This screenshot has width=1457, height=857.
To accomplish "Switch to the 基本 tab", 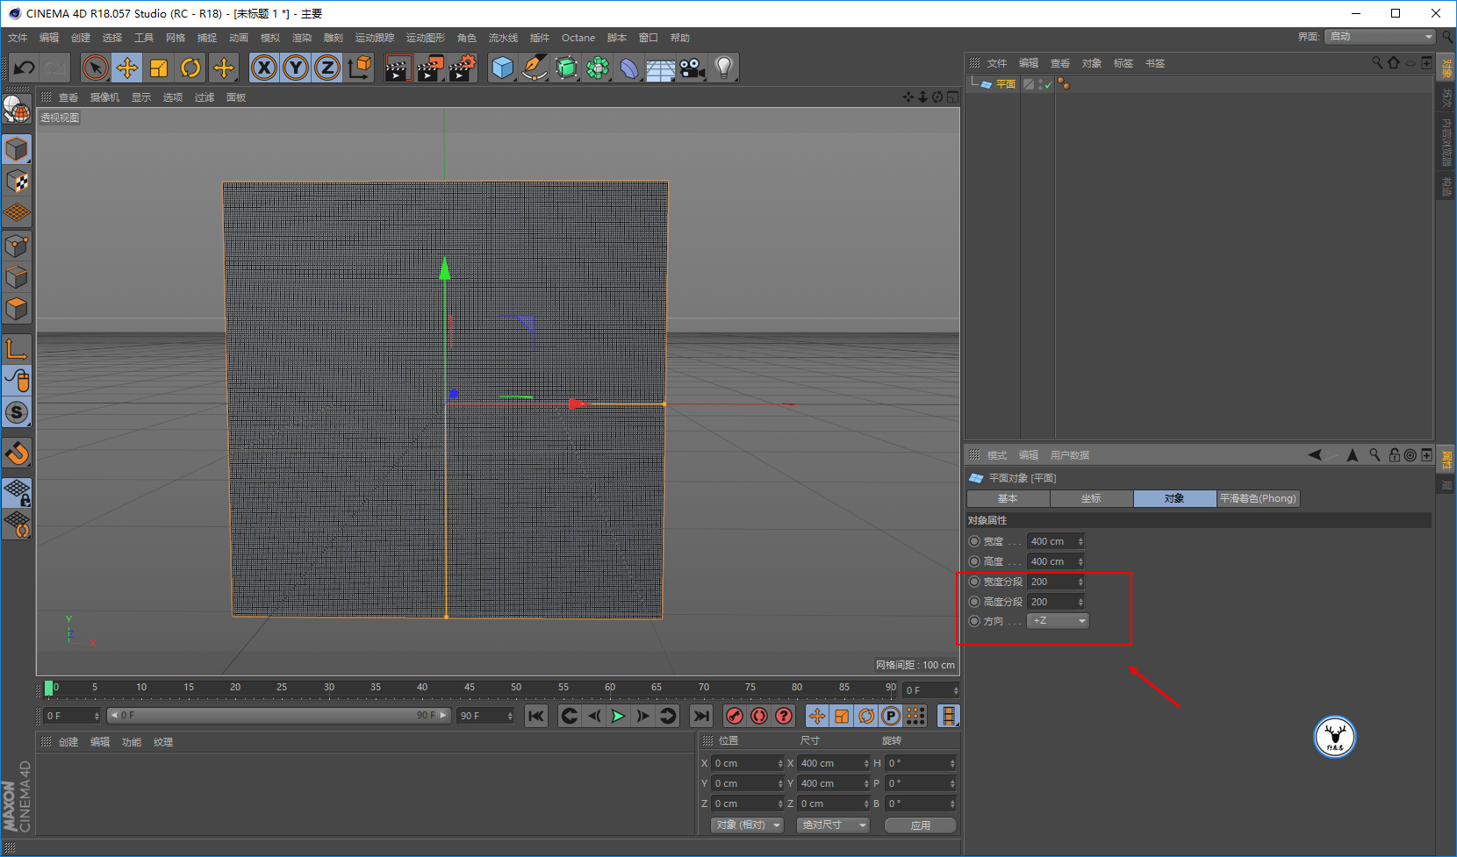I will click(x=1008, y=498).
